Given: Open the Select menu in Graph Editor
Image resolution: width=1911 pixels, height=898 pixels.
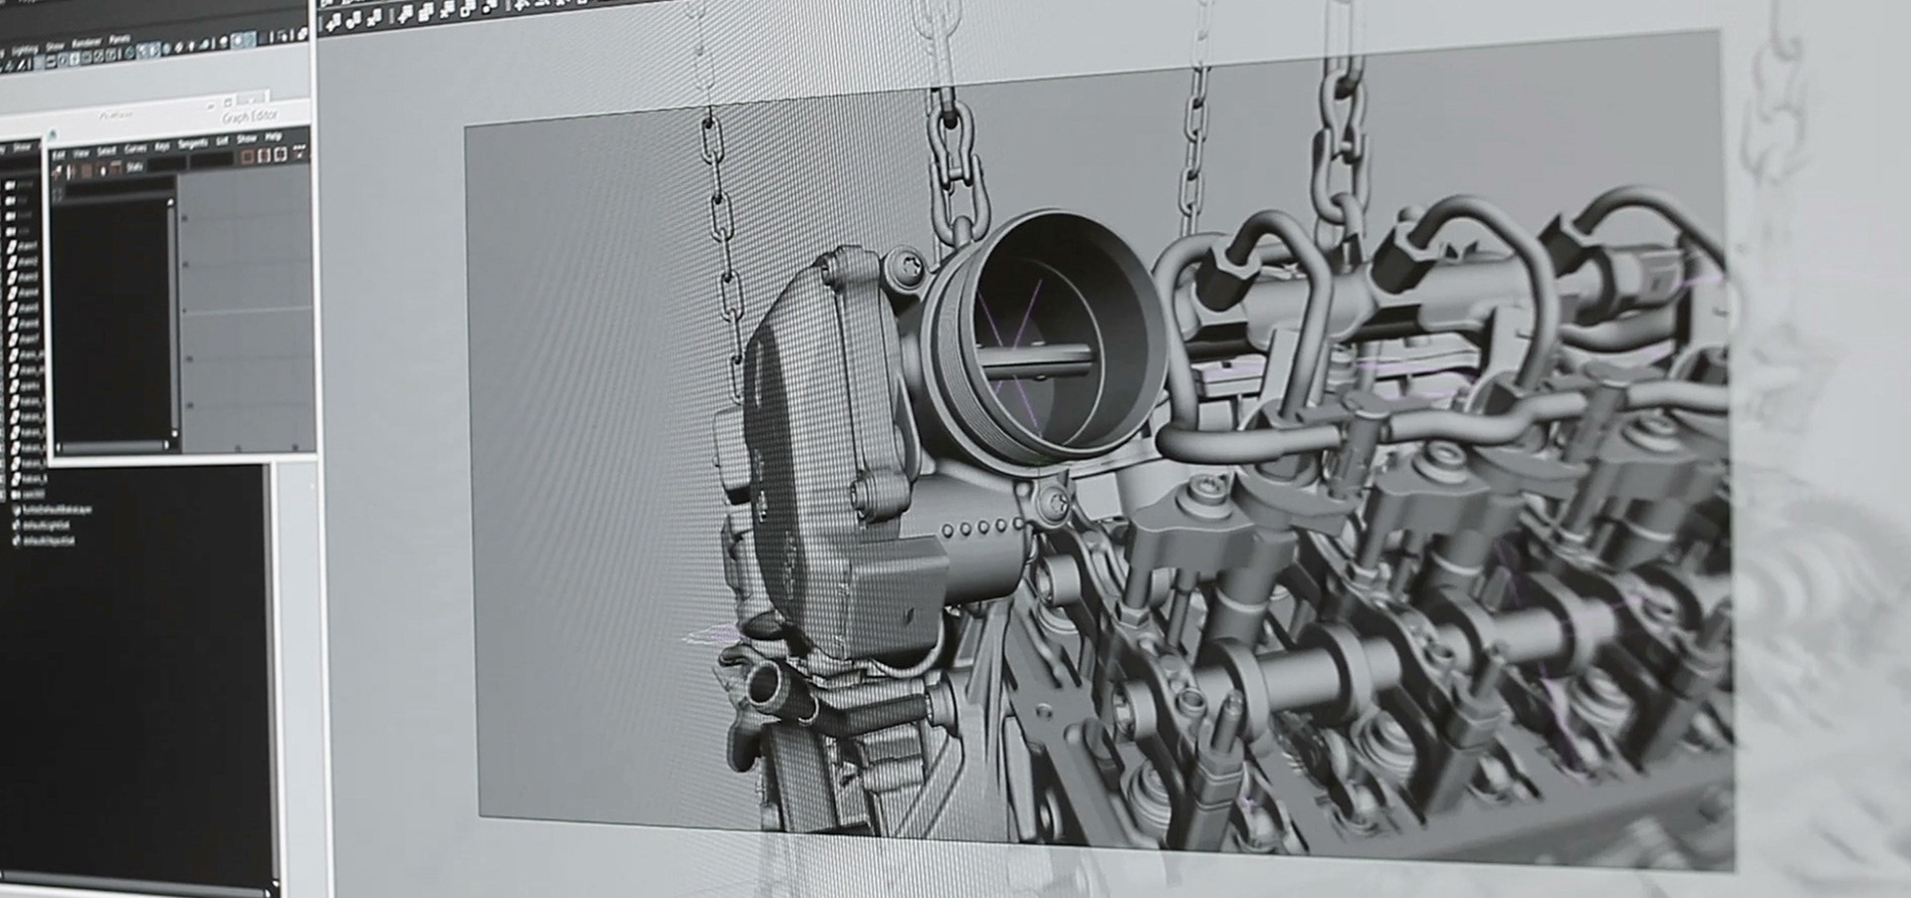Looking at the screenshot, I should [x=106, y=150].
